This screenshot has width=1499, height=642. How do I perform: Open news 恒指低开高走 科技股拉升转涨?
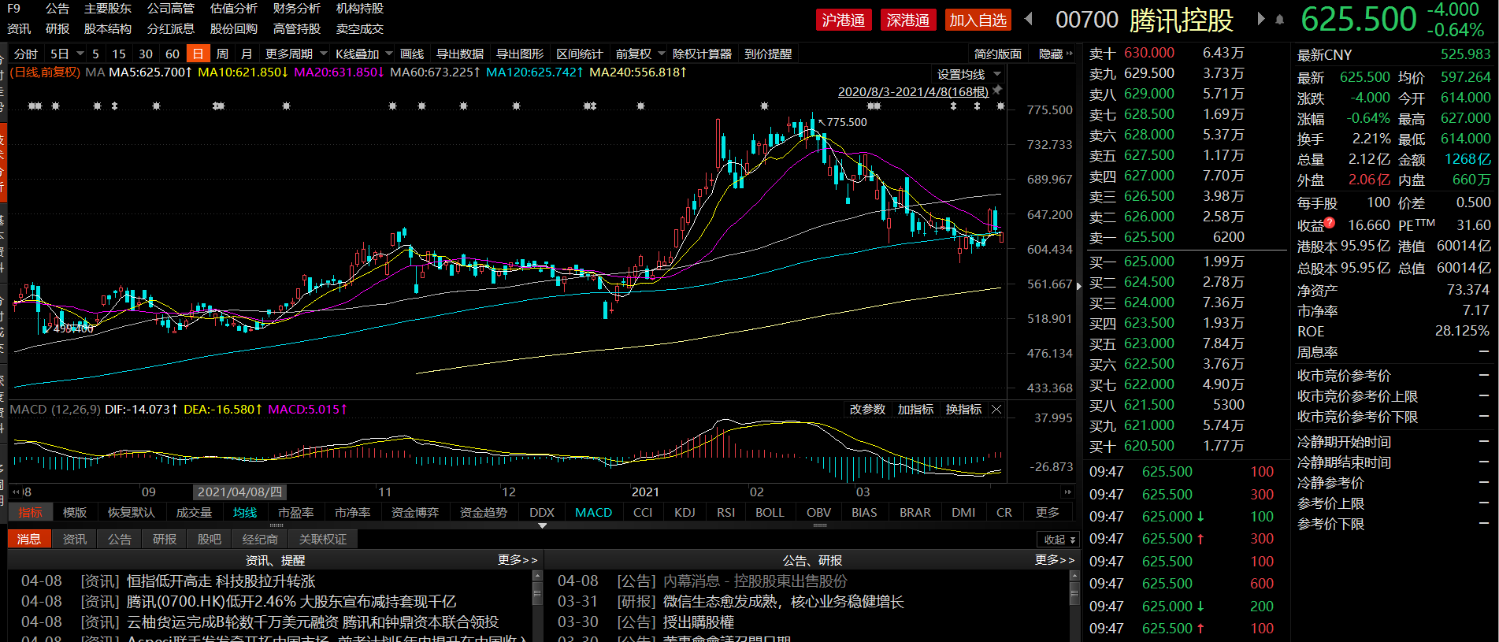(221, 581)
